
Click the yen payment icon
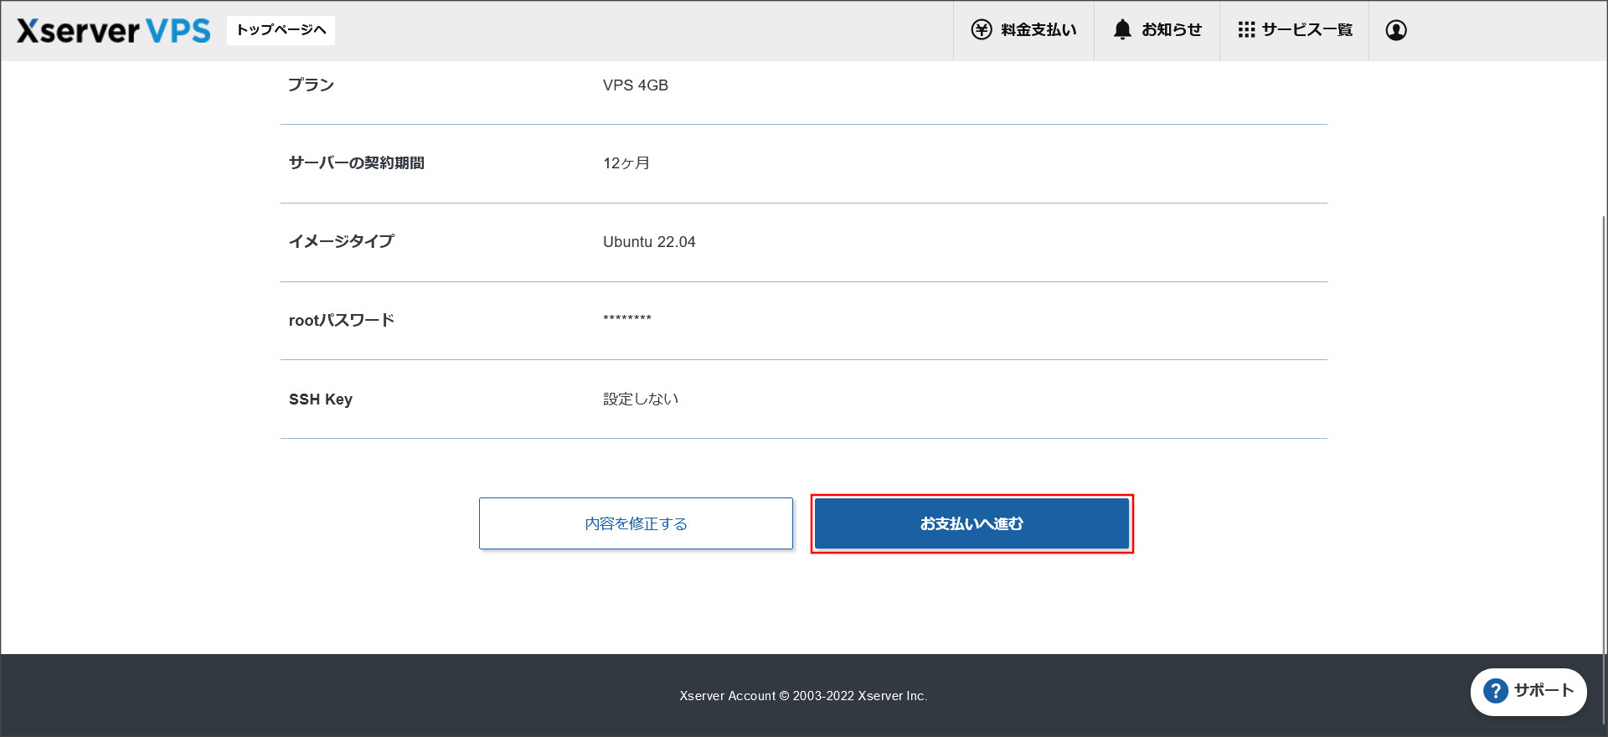[981, 30]
